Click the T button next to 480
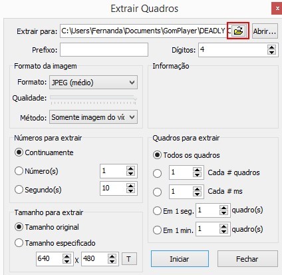 [x=129, y=259]
